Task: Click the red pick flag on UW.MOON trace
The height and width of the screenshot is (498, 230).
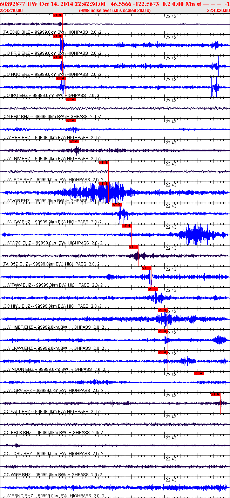Action: click(x=163, y=352)
